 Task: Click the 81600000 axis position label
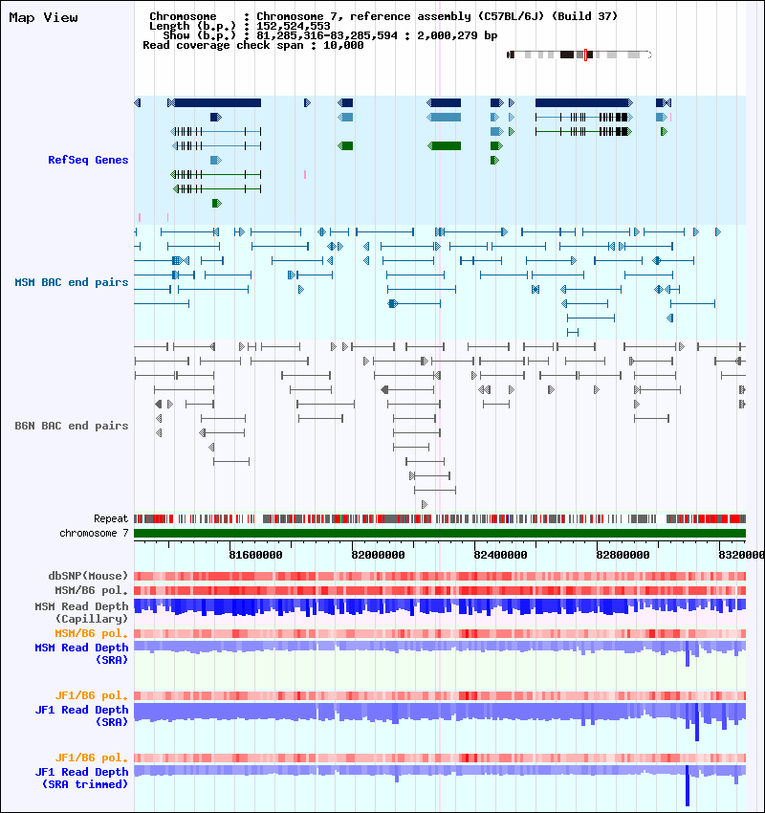pyautogui.click(x=255, y=555)
